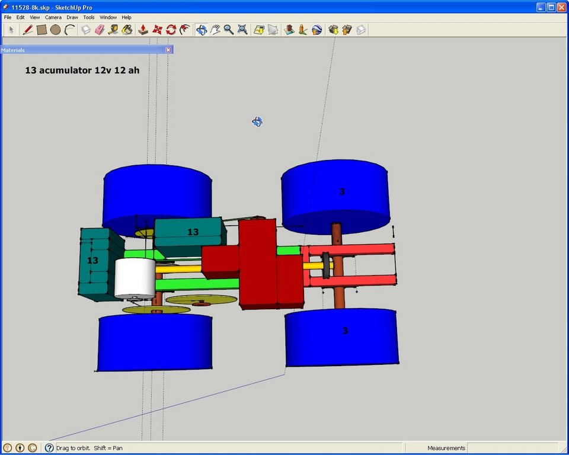The image size is (569, 455).
Task: Close the Materials panel
Action: pyautogui.click(x=168, y=50)
